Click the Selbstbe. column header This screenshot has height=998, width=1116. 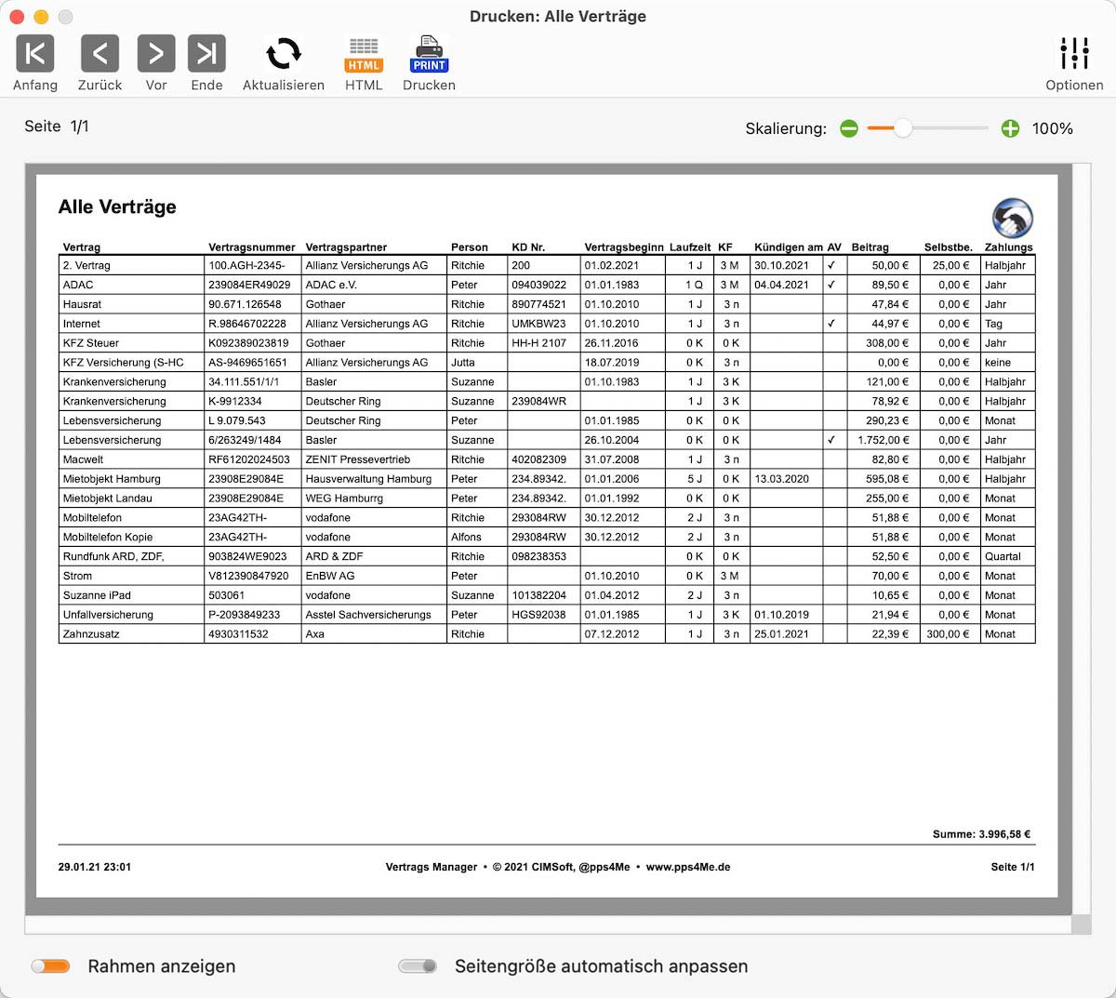pyautogui.click(x=949, y=247)
